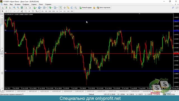Open new chart dropdown
179x101 pixels.
point(51,8)
